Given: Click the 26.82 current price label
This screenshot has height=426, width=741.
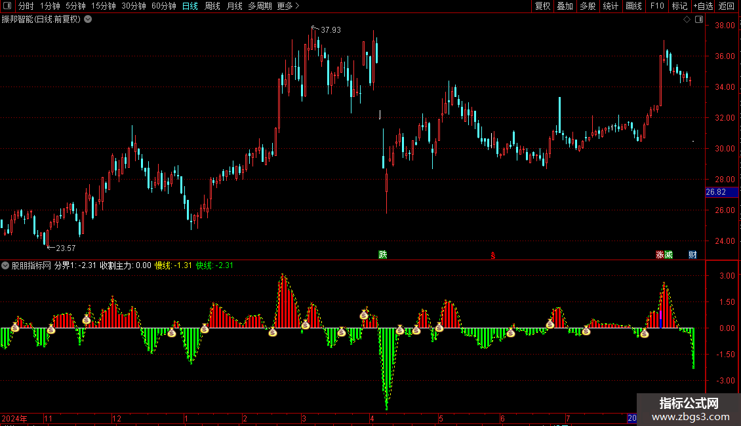Looking at the screenshot, I should 721,192.
